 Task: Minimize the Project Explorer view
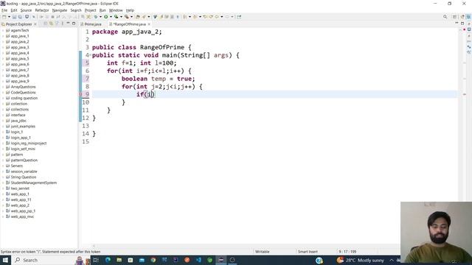68,24
